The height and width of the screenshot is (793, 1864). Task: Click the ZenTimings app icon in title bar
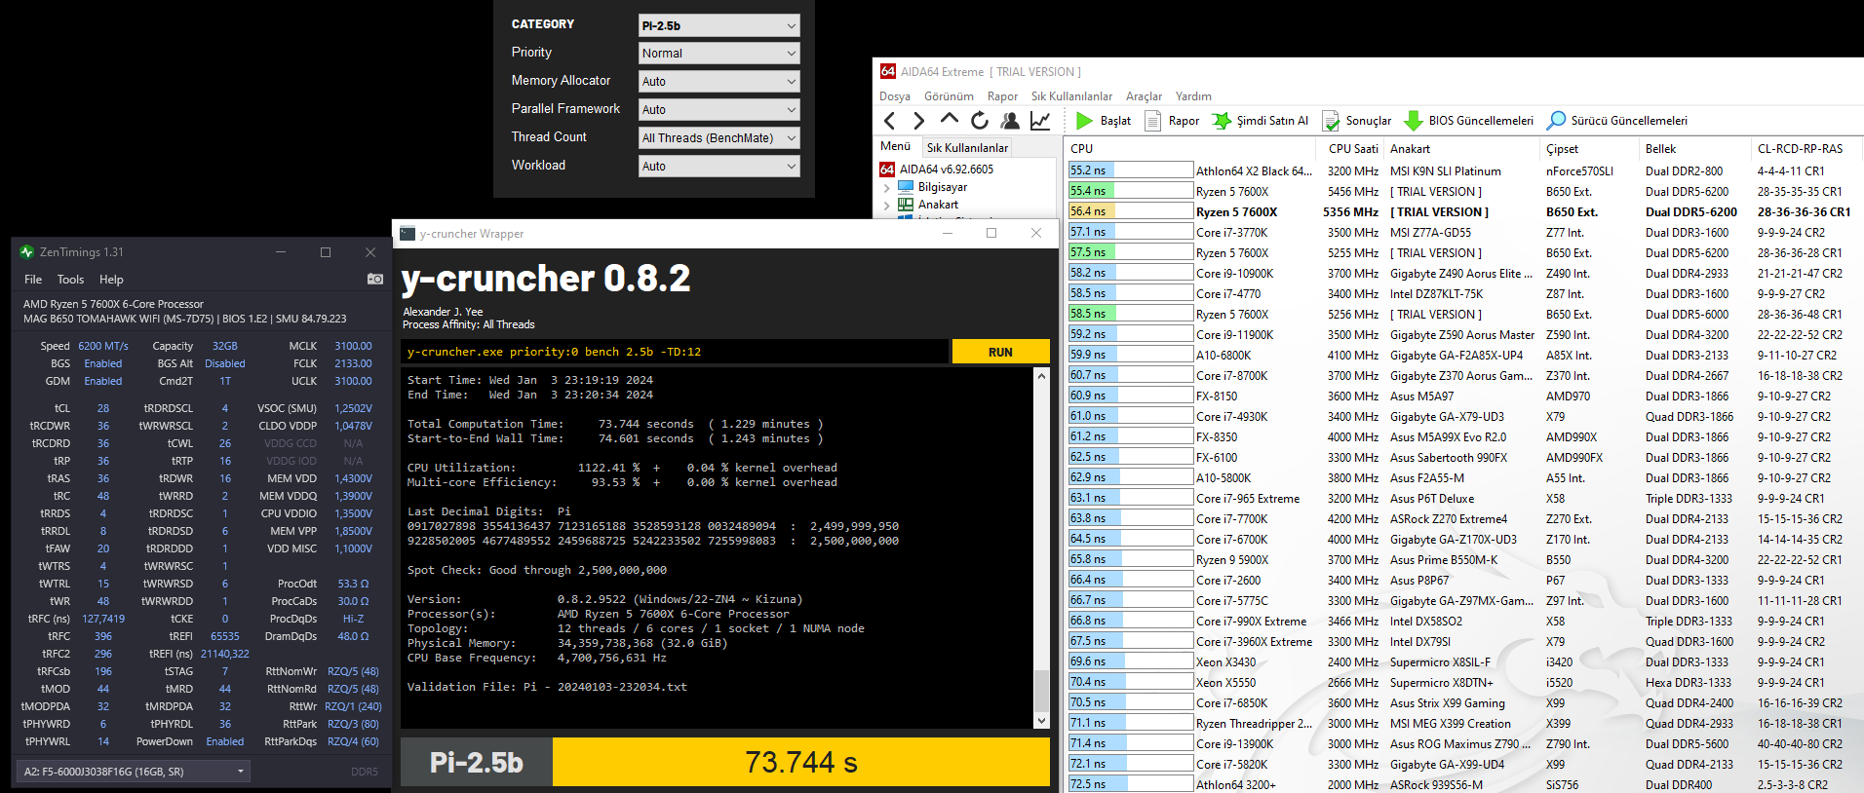[x=26, y=251]
